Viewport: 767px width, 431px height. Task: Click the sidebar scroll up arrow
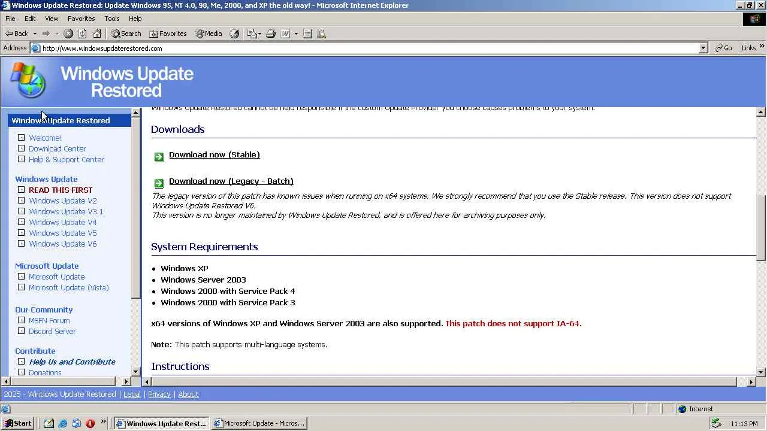tap(135, 113)
